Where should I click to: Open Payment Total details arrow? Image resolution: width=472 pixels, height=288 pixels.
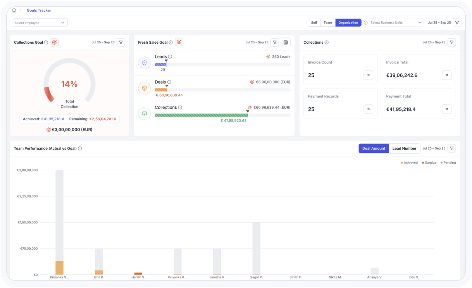446,110
